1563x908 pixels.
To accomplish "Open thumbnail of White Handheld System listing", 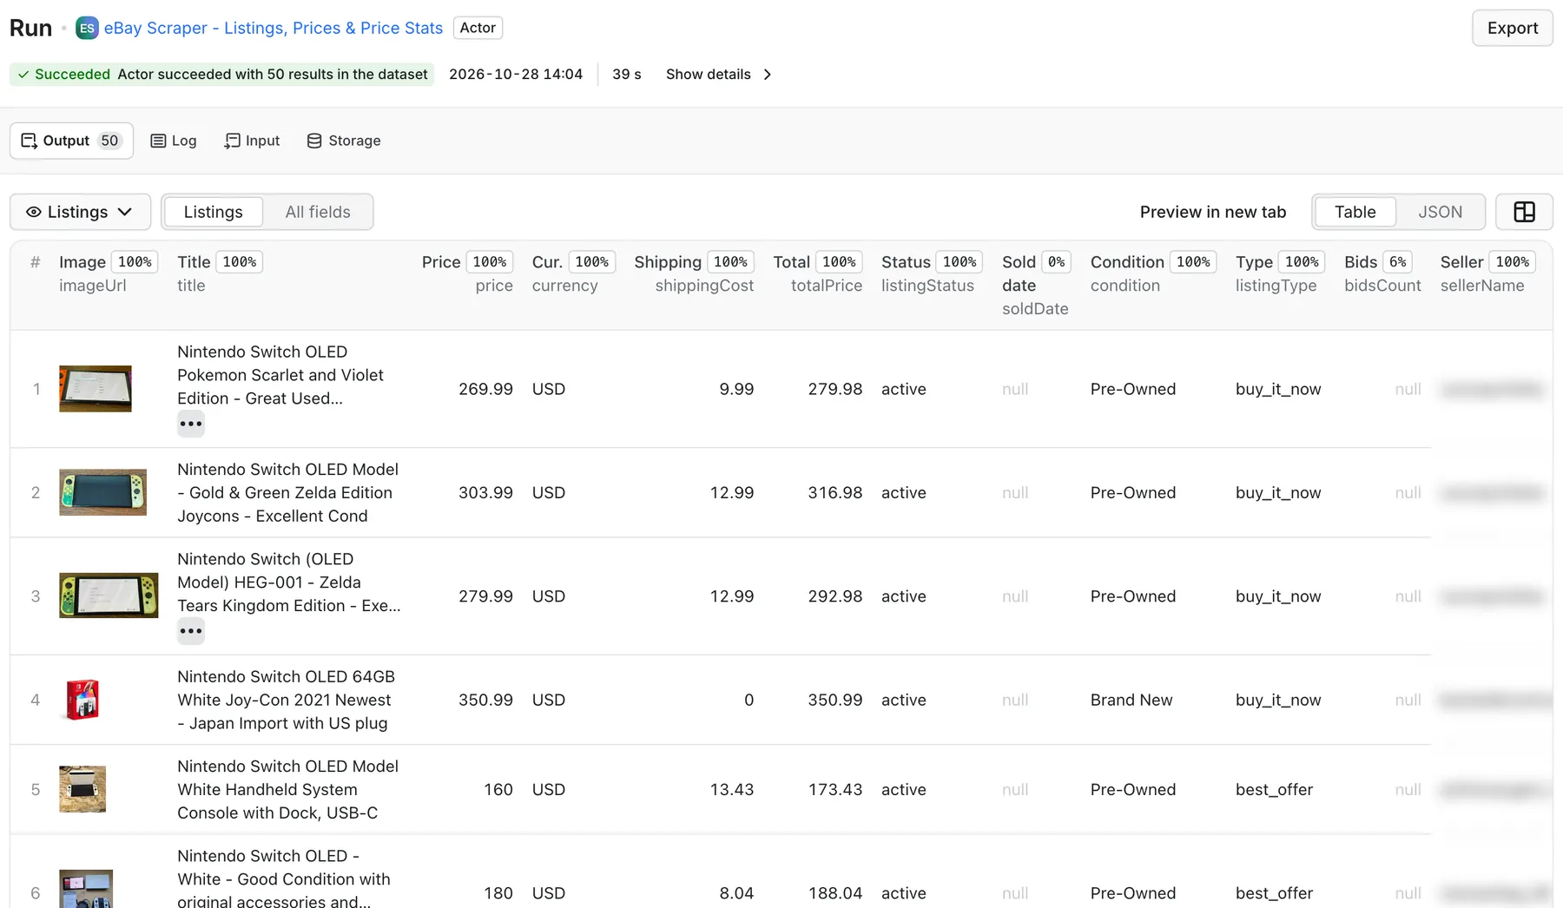I will click(82, 789).
